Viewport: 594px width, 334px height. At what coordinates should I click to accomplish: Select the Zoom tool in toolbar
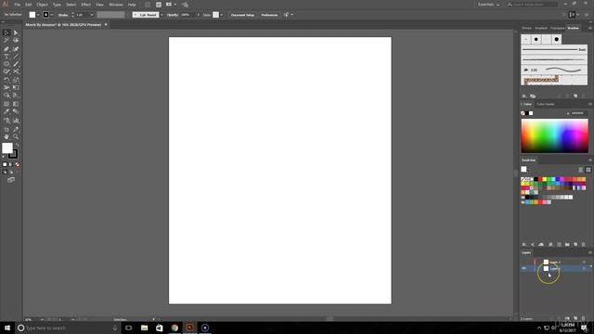[16, 136]
